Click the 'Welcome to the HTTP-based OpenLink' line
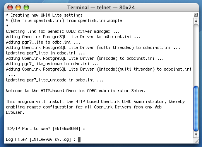202x147 pixels. pos(75,91)
